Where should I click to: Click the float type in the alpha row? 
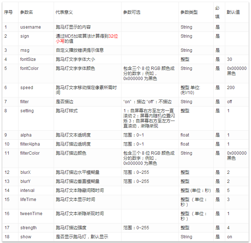click(x=185, y=135)
